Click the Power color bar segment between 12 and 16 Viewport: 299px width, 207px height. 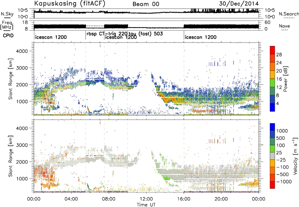[272, 83]
